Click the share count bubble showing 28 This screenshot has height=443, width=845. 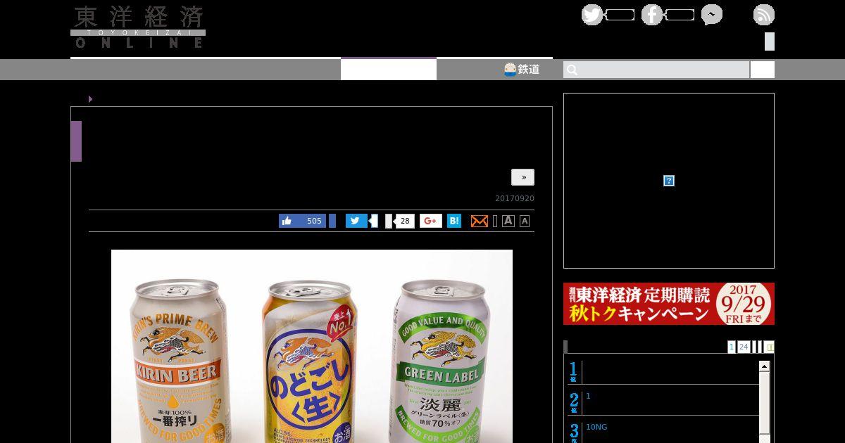404,221
